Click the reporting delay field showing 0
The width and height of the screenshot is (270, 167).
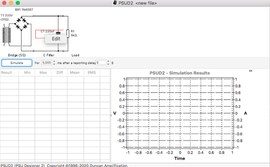click(101, 63)
